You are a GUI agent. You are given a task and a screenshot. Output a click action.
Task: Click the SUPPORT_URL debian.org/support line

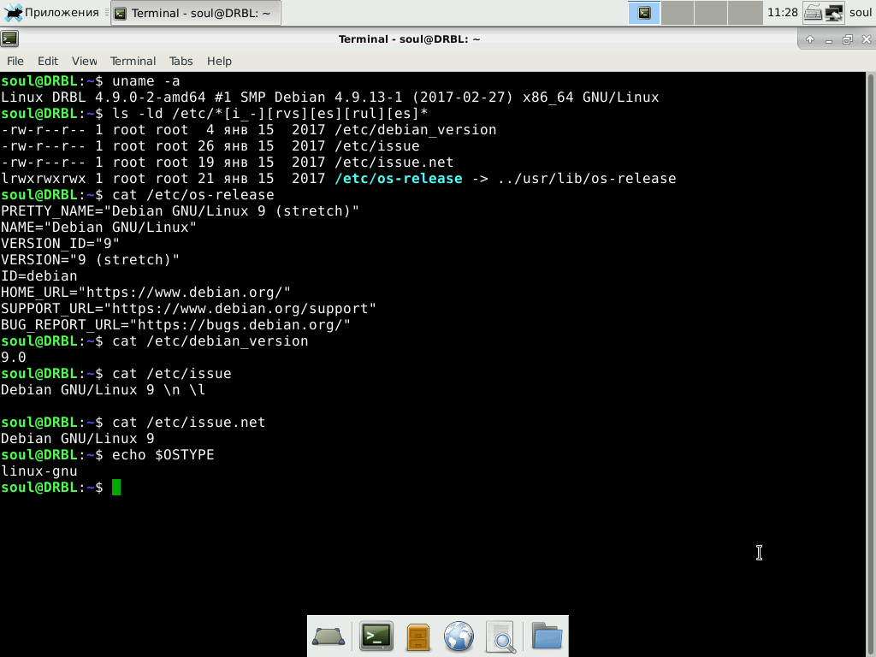coord(188,308)
